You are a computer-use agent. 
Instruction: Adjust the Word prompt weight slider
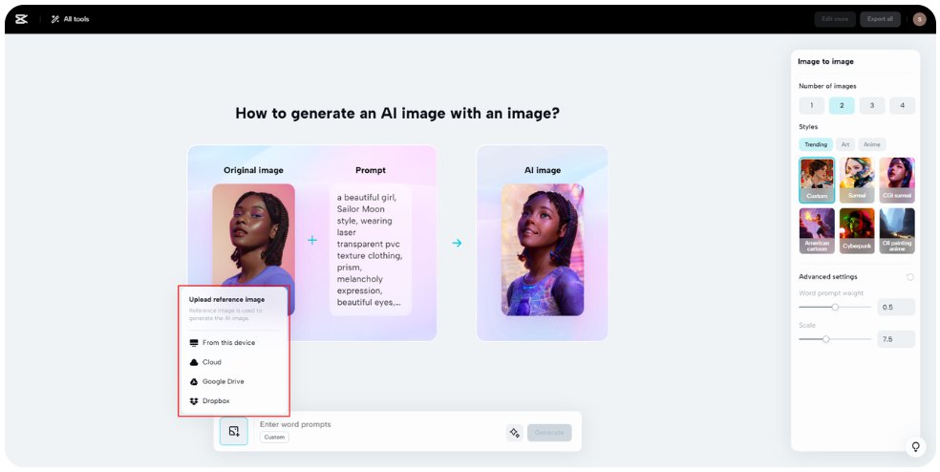835,308
